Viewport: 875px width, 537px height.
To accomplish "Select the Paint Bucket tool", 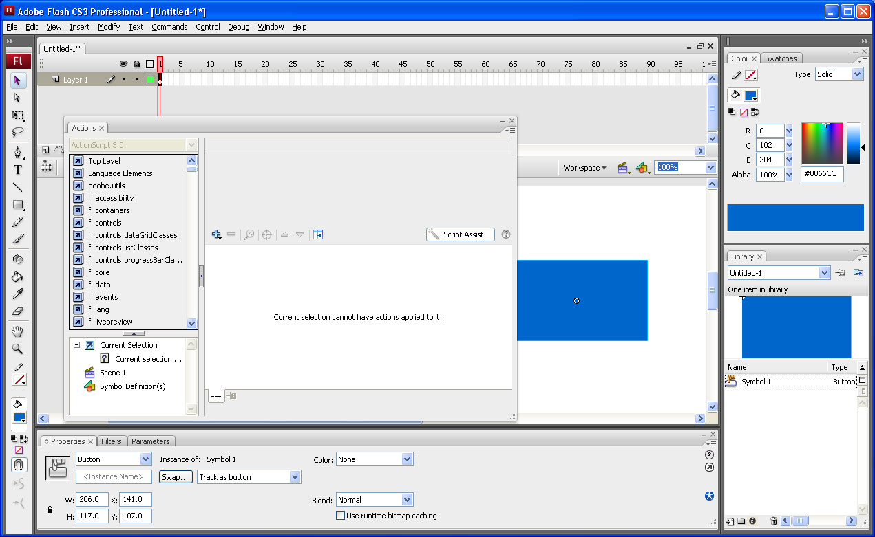I will pyautogui.click(x=18, y=277).
